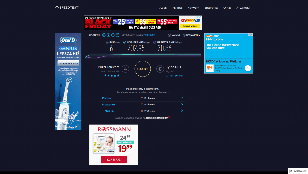
Task: Copy the result link using the share link icon
Action: [104, 35]
